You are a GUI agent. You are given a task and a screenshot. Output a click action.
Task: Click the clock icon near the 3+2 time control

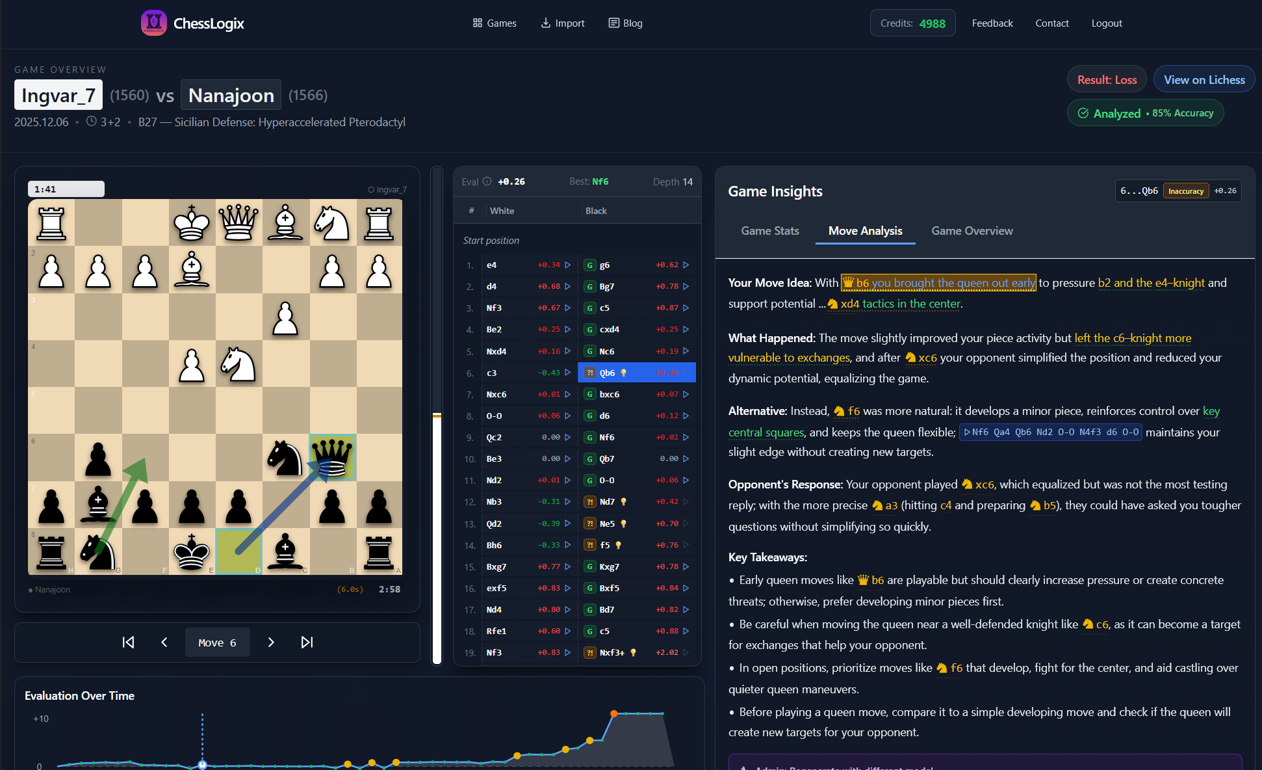pyautogui.click(x=90, y=122)
